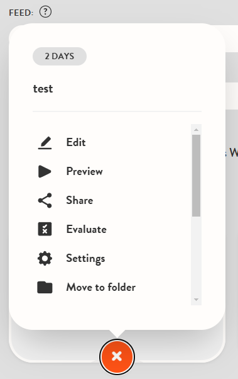Viewport: 238px width, 379px height.
Task: Choose Preview from the menu
Action: click(x=84, y=171)
